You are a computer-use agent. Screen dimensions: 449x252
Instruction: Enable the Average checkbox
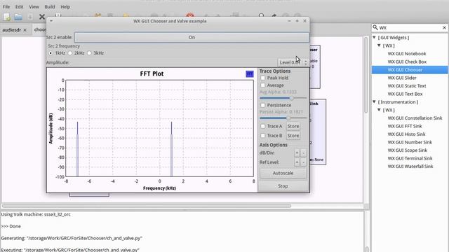click(263, 85)
